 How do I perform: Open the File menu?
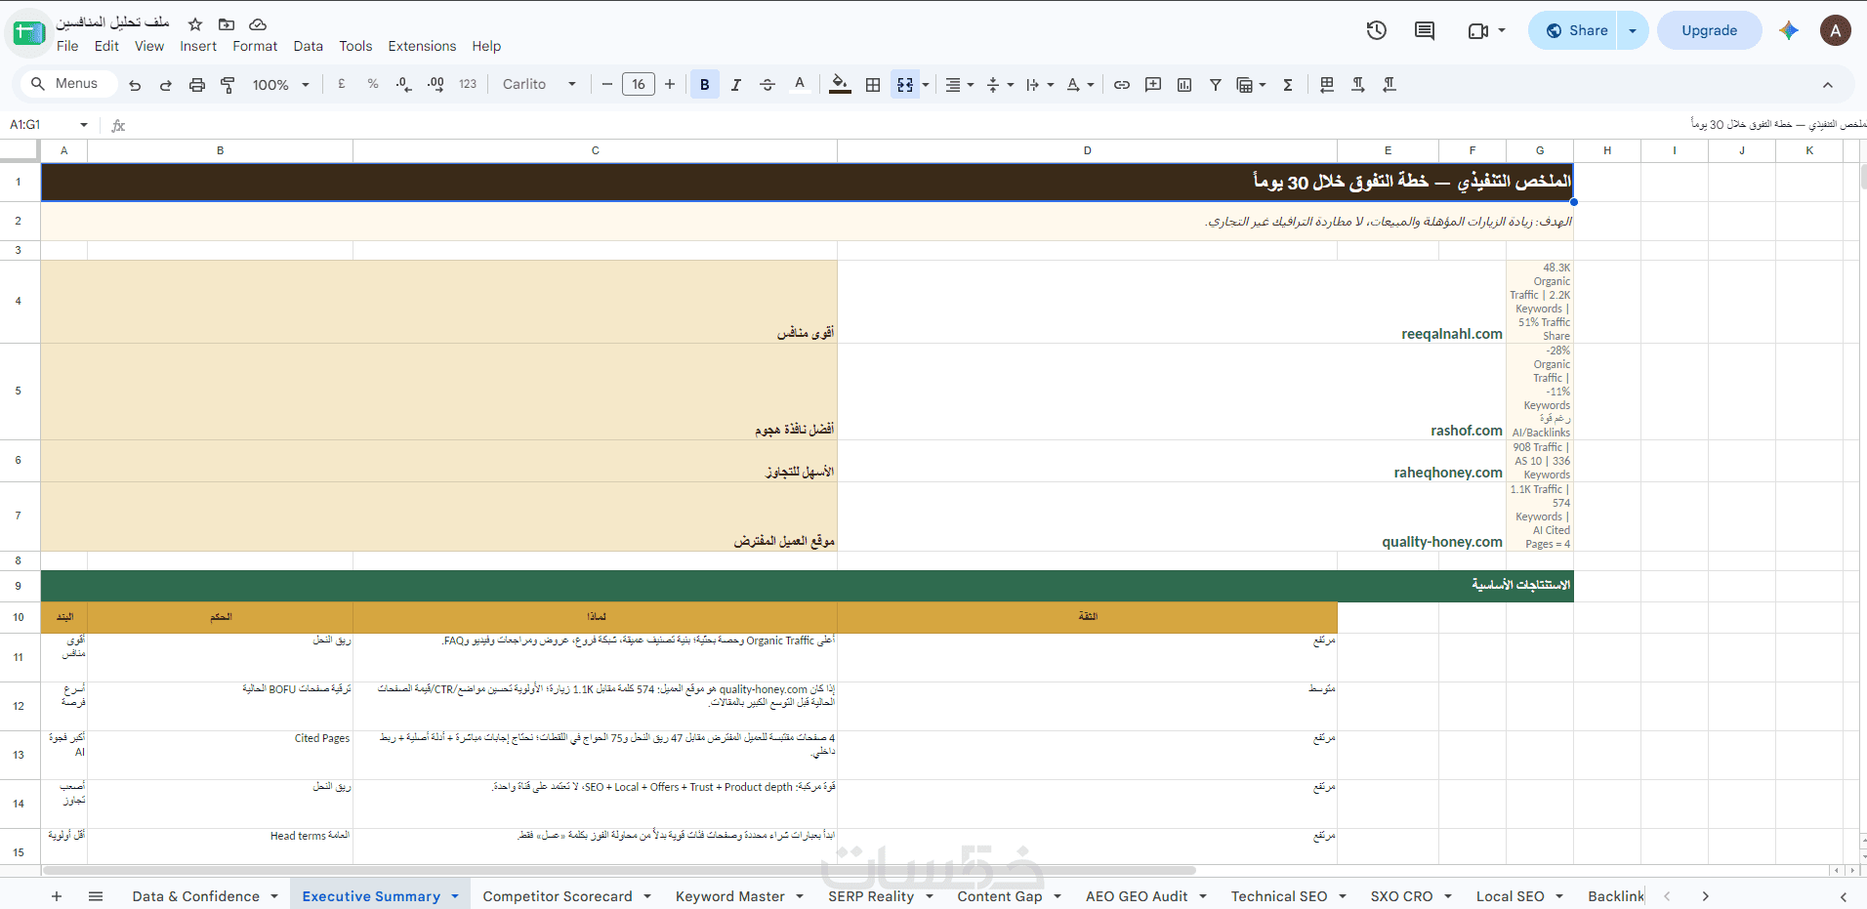click(x=67, y=46)
